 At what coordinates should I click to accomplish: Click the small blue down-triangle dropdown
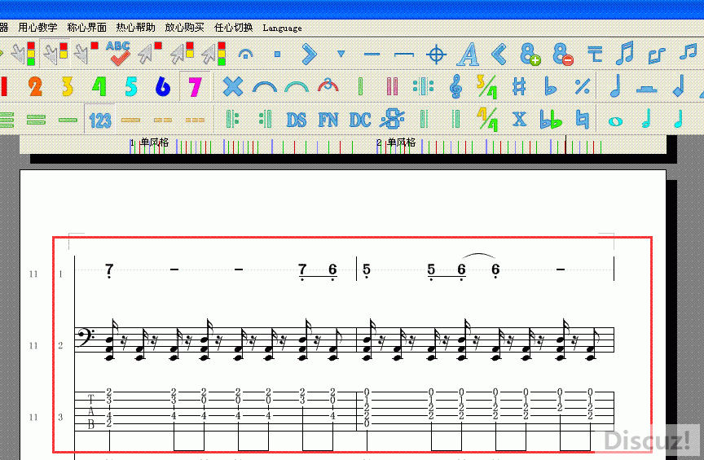pos(341,55)
